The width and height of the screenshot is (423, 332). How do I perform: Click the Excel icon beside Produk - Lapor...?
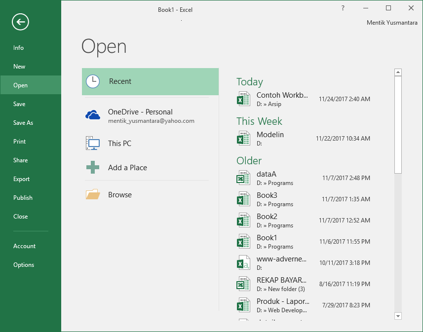tap(243, 305)
